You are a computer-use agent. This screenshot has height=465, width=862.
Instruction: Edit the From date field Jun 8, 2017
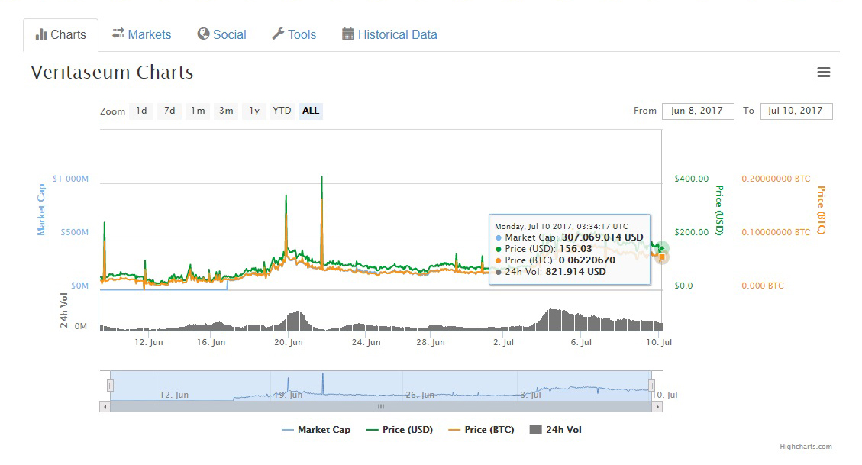point(698,111)
